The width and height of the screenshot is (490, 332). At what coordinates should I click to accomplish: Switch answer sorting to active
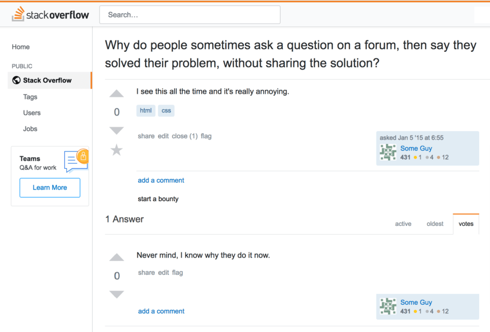pos(403,224)
